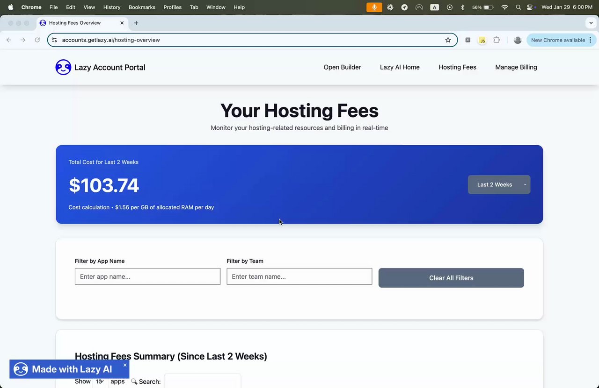
Task: Click the Cost calculation $1.56 per GB text
Action: pyautogui.click(x=141, y=207)
